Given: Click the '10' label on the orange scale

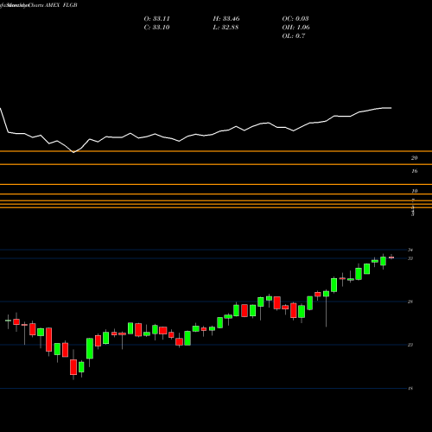Looking at the screenshot, I should 414,191.
